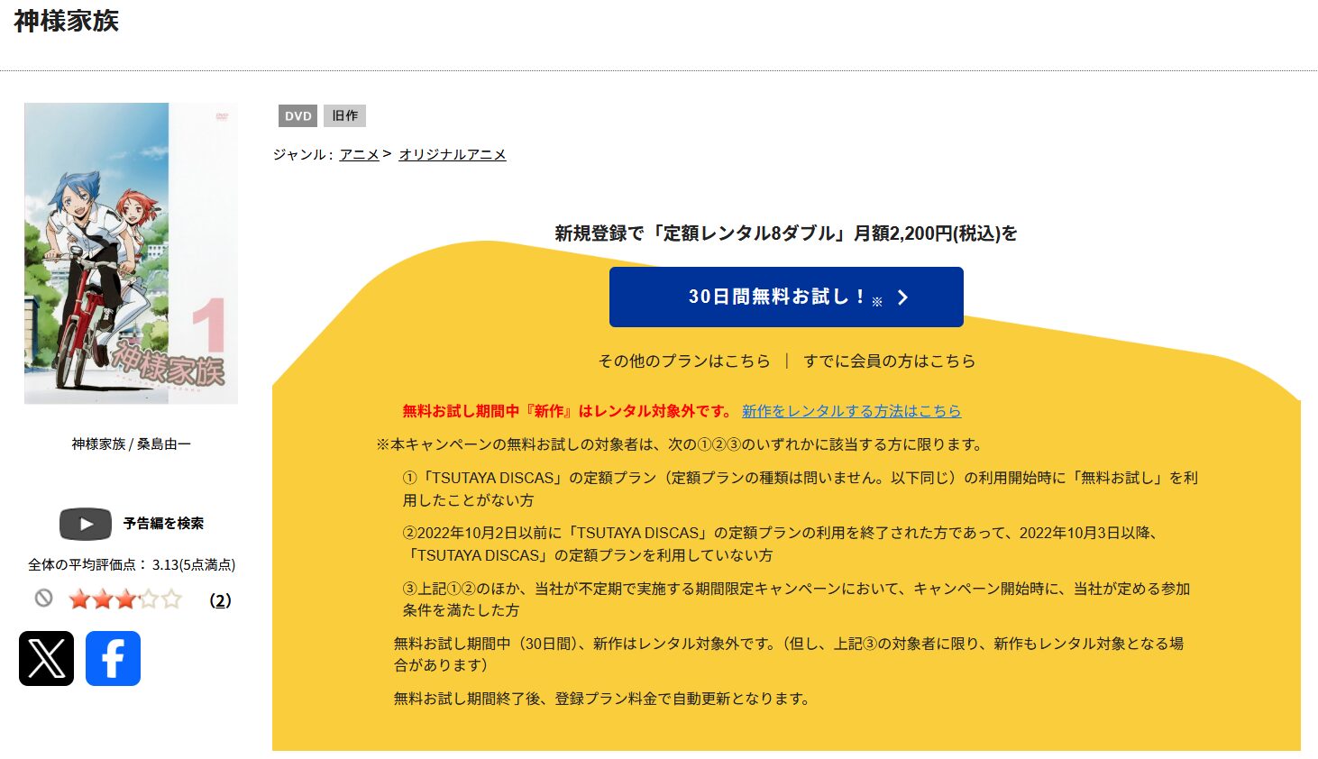Click 全体の平均評価点: 3.13 text

[132, 564]
